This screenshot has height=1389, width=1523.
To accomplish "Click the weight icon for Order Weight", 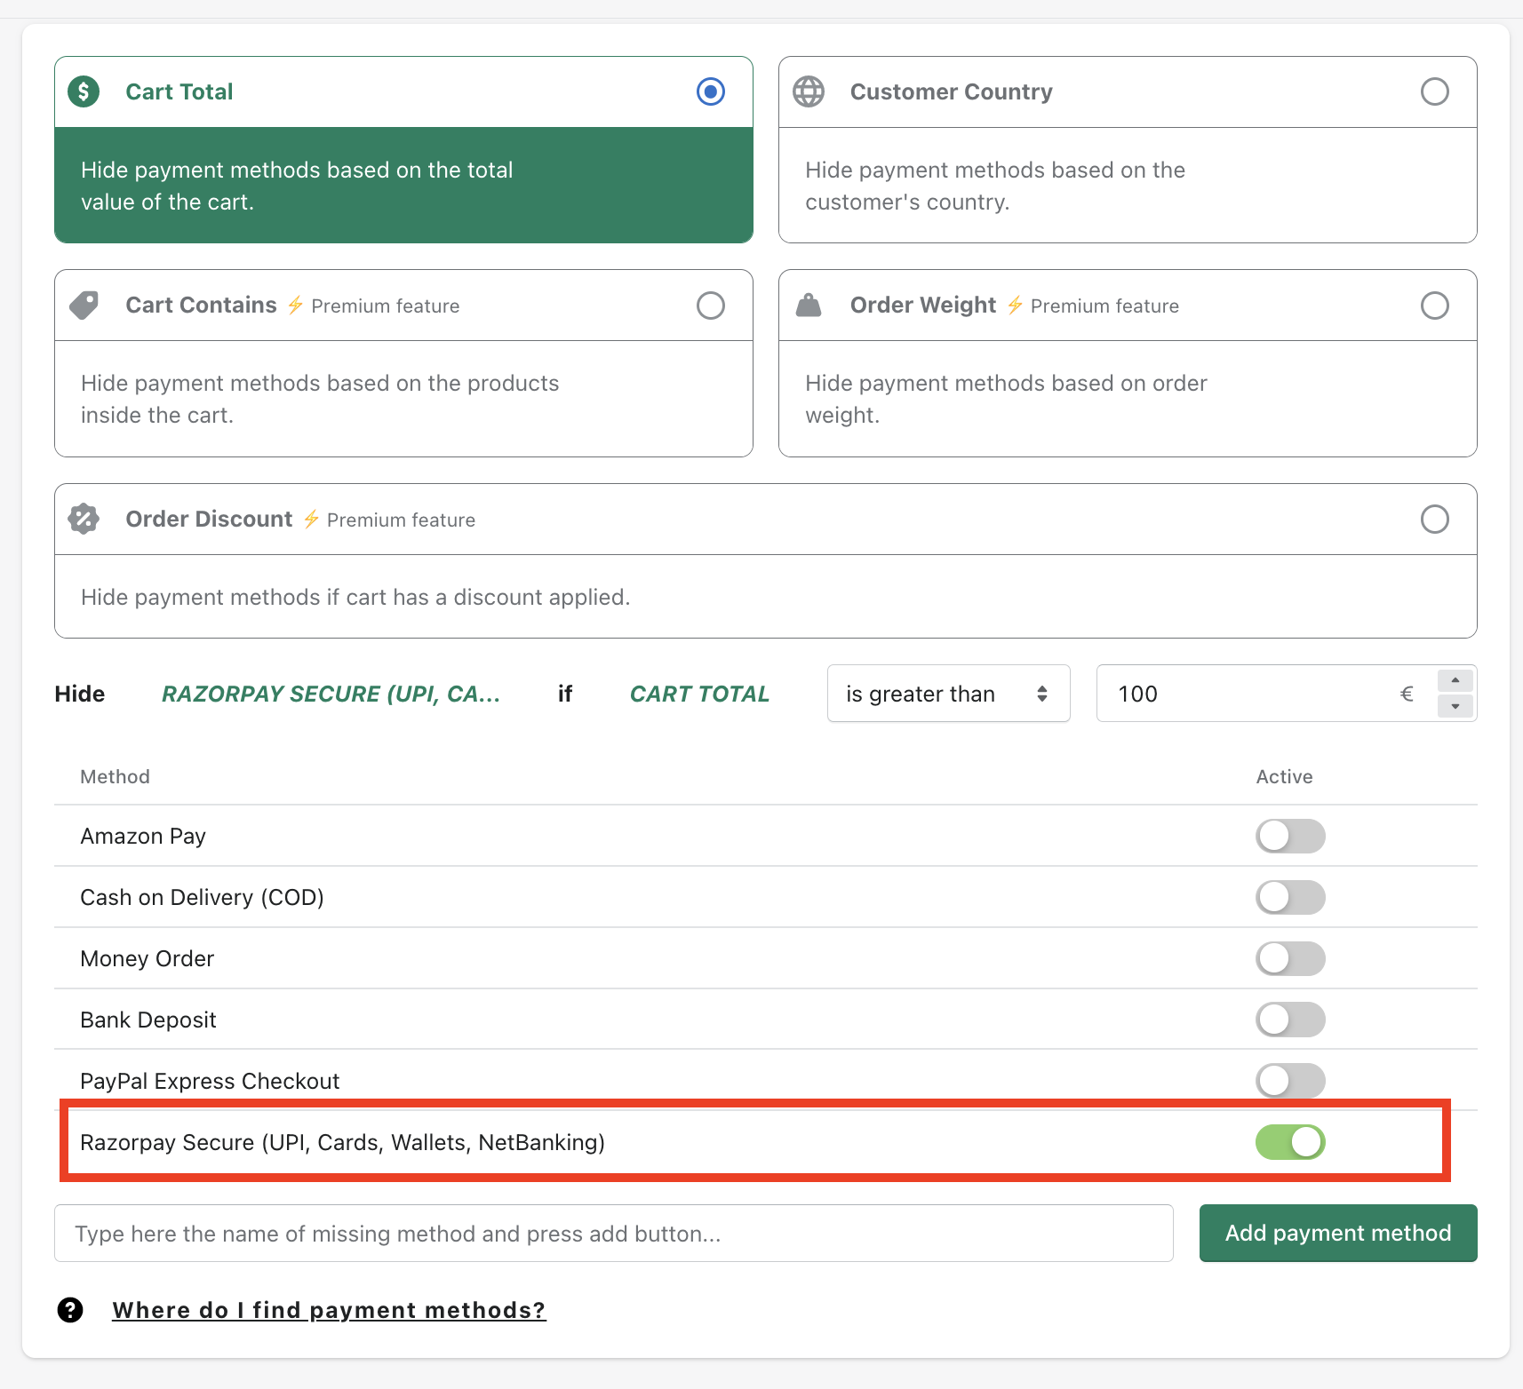I will click(809, 306).
